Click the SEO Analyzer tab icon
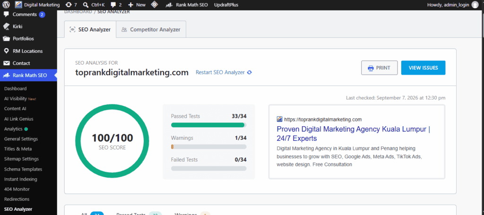The height and width of the screenshot is (215, 484). tap(72, 30)
